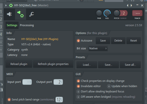Screen dimensions: 147x104
Task: Open the wrench detailed settings icon
Action: click(x=32, y=14)
